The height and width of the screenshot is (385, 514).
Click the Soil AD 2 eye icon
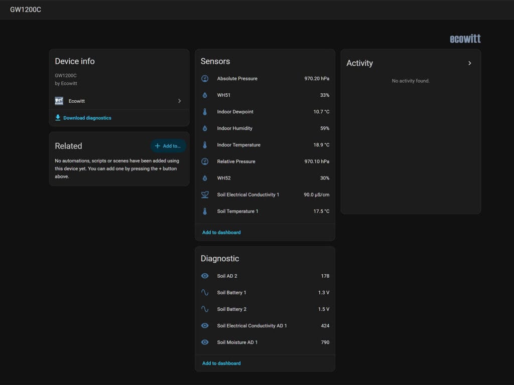(205, 276)
